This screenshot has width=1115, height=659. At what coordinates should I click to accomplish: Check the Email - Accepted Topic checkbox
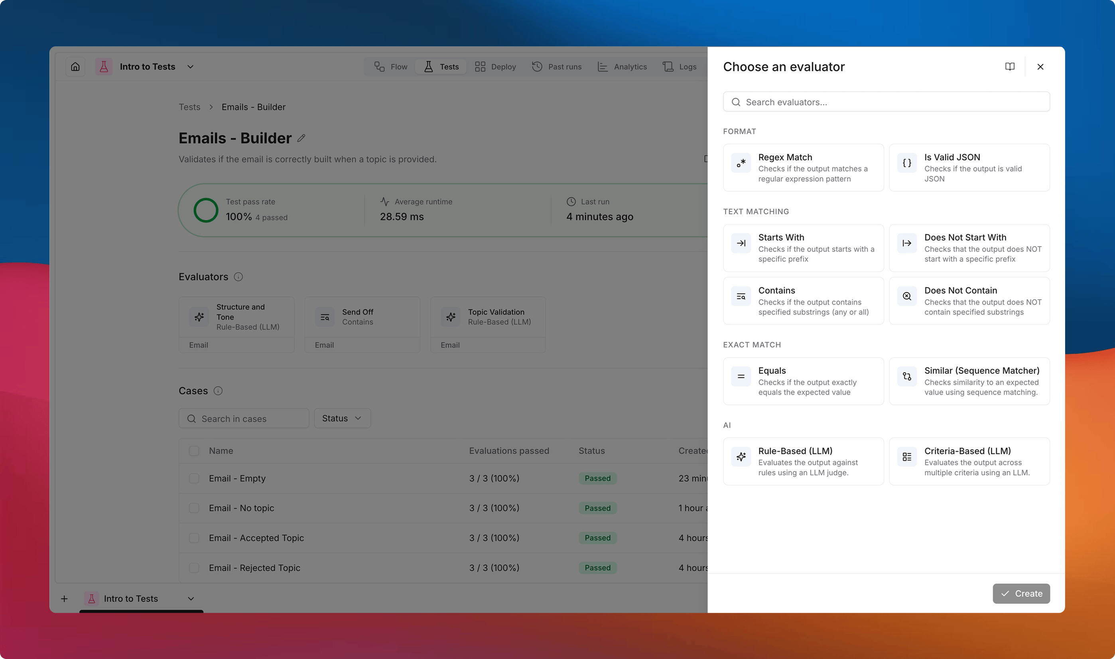[194, 538]
